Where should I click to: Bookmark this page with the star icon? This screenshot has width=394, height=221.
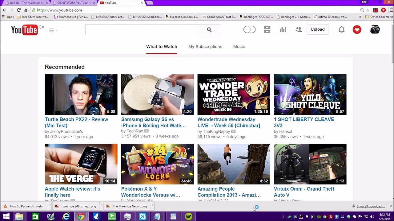point(368,10)
